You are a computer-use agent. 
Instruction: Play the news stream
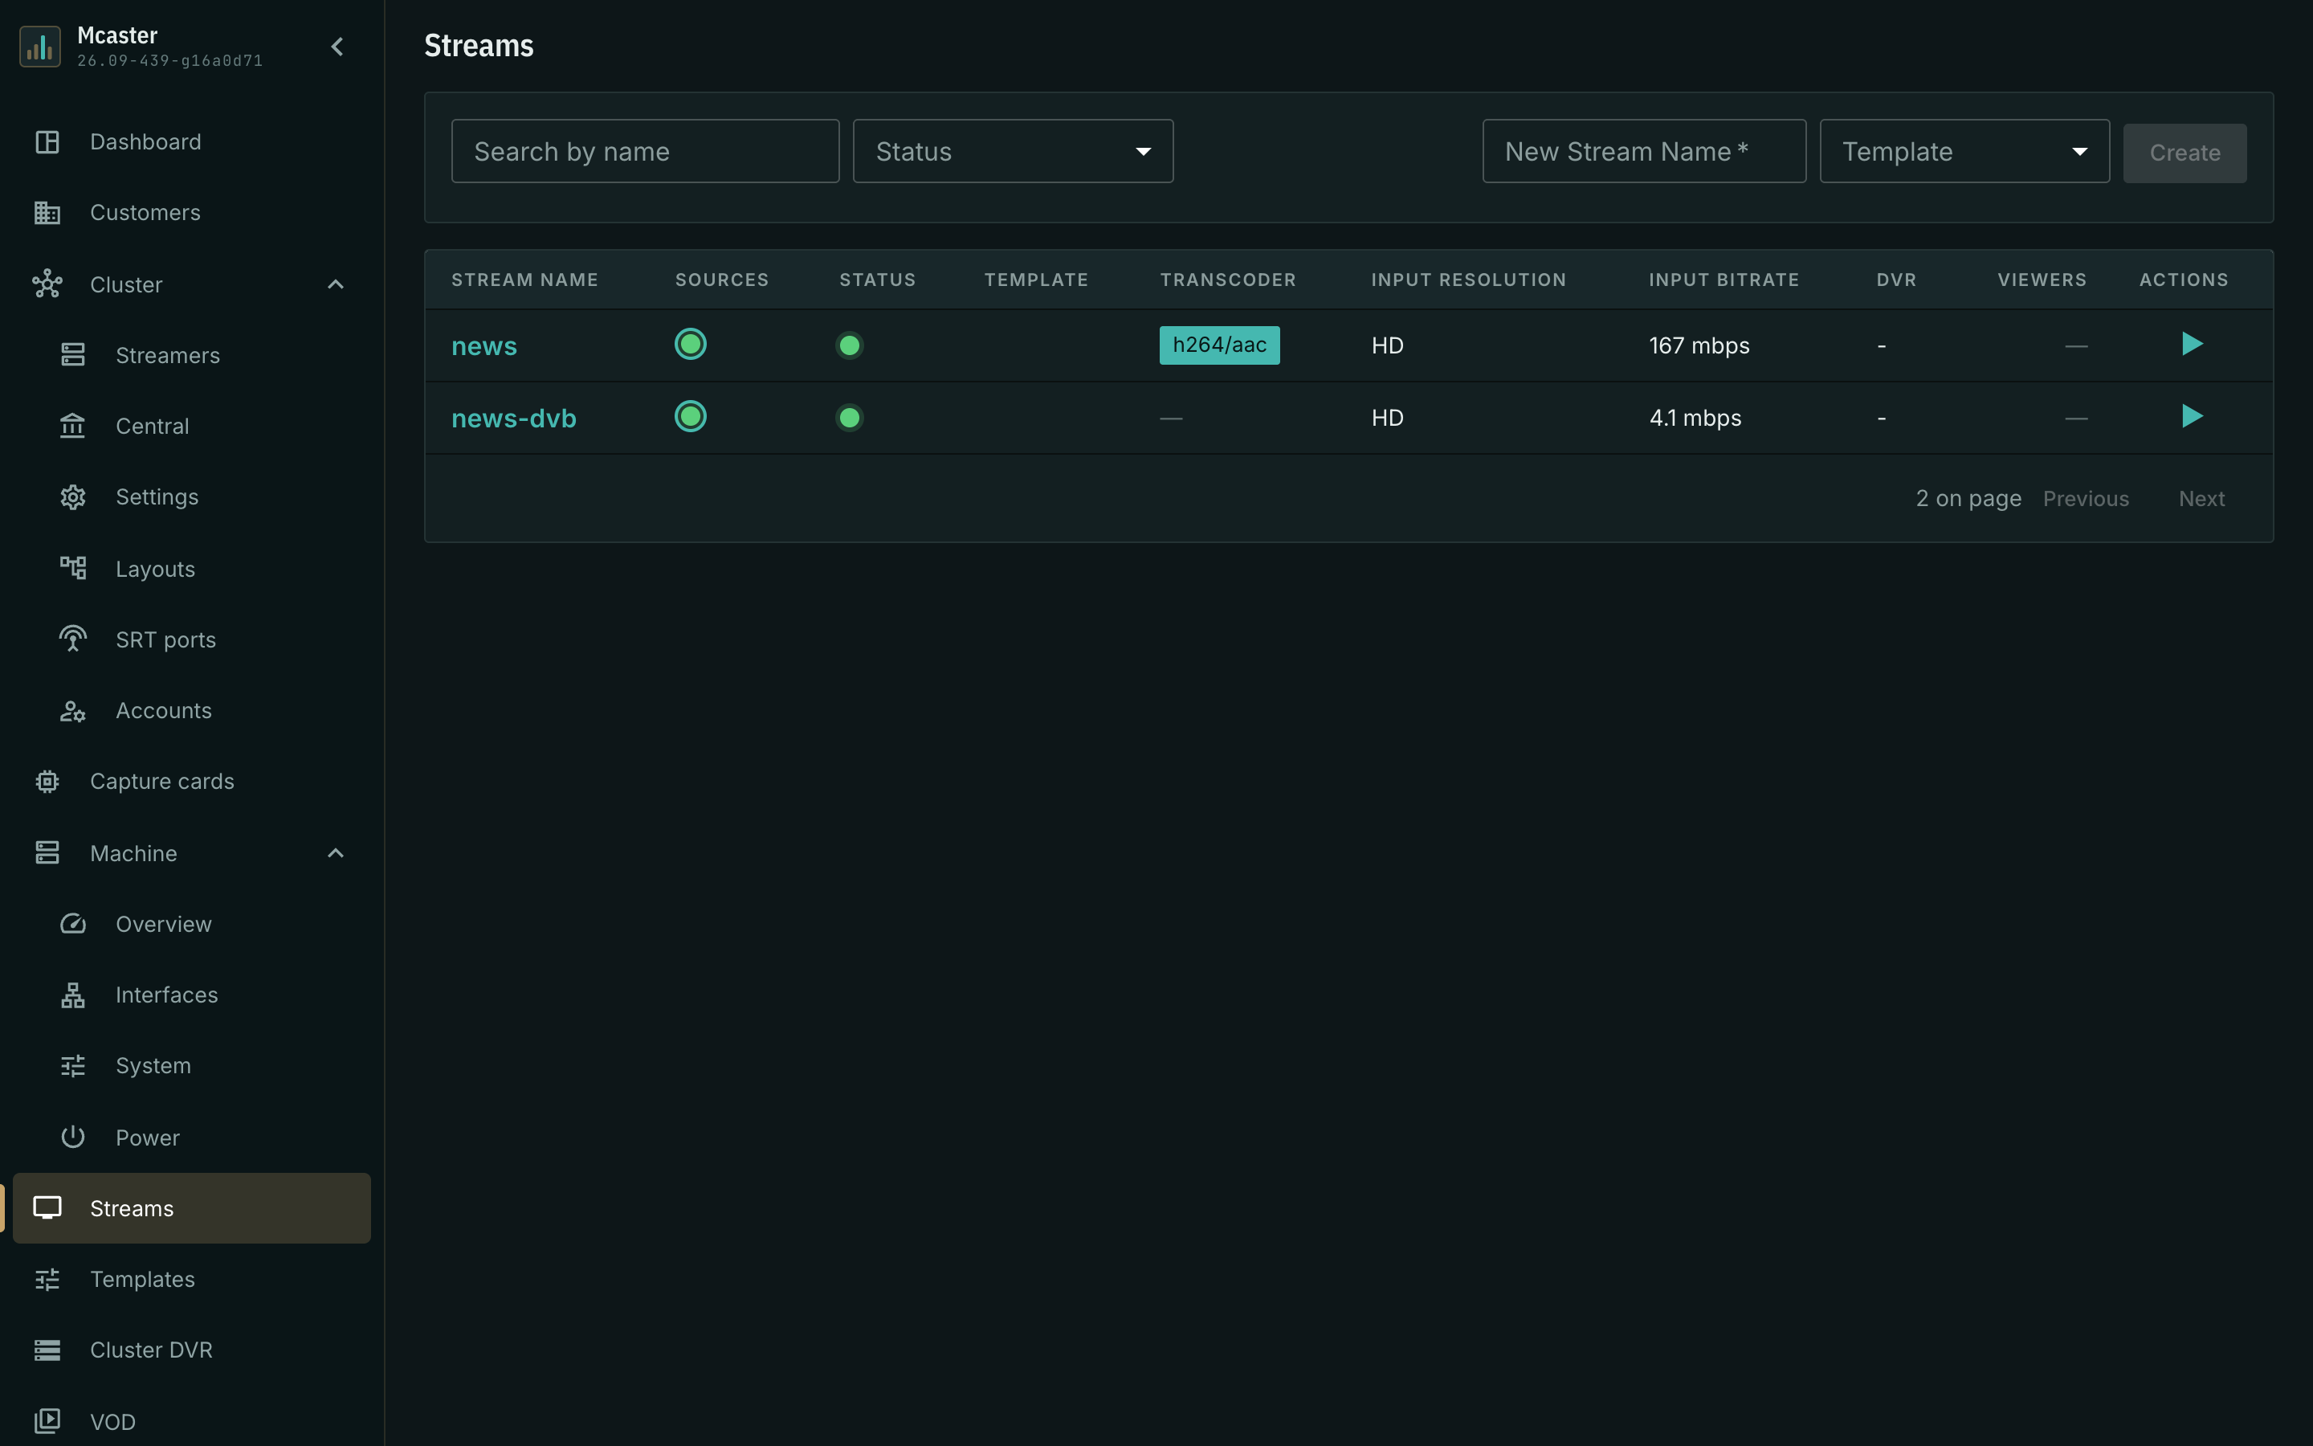tap(2192, 343)
